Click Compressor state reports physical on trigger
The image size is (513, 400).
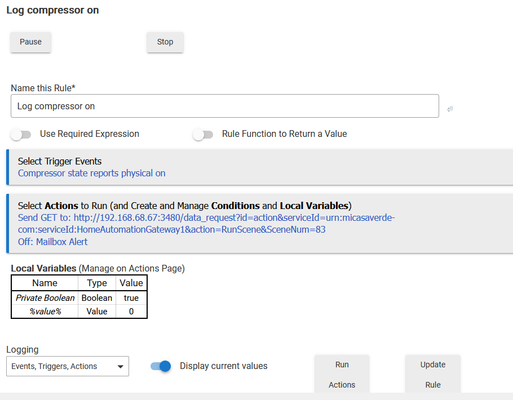[92, 174]
